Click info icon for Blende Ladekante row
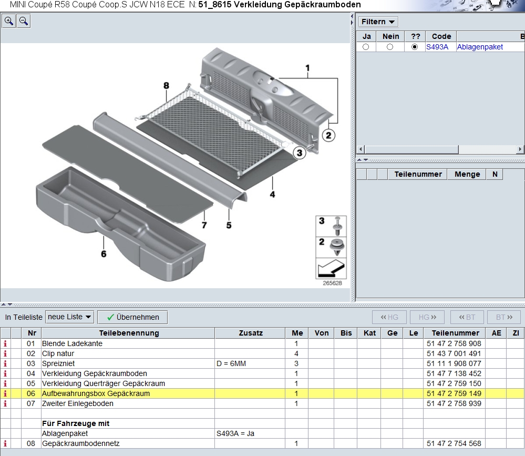525x456 pixels. (6, 343)
